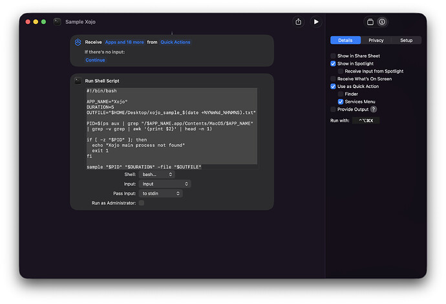
Task: Click the Sample Xojo shortcut title
Action: tap(80, 22)
